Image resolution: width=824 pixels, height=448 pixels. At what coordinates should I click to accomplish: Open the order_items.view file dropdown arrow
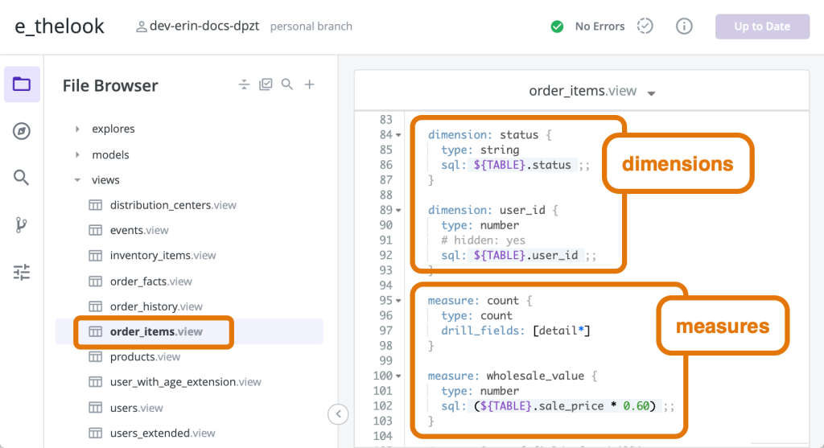point(652,93)
